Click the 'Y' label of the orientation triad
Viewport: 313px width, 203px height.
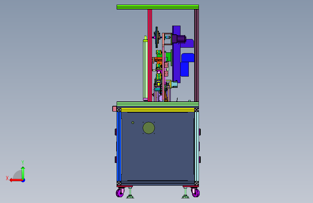(23, 163)
